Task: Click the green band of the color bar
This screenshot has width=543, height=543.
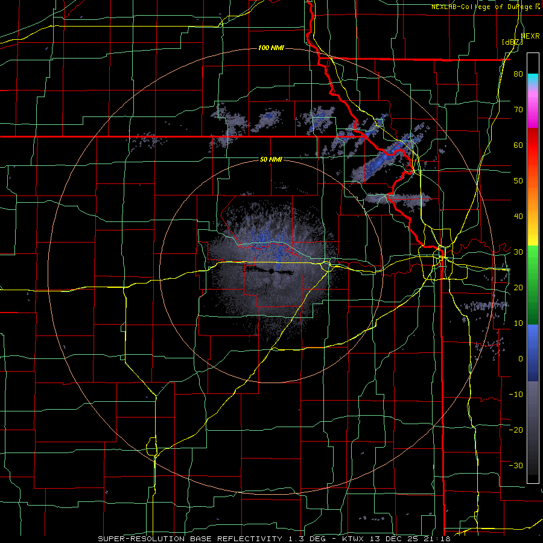Action: point(533,285)
